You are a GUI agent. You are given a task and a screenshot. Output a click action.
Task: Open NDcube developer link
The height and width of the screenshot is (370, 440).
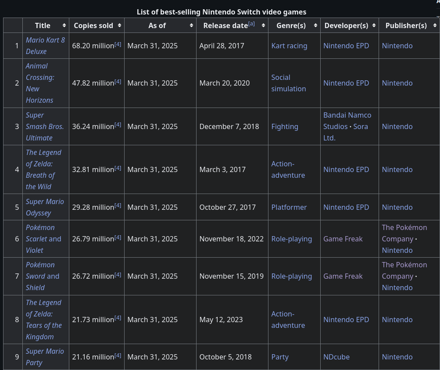336,357
